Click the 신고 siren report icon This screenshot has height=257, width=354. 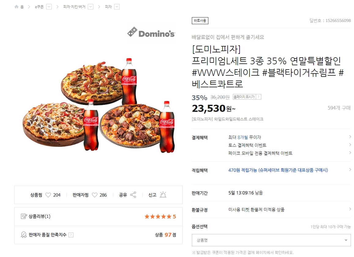click(x=163, y=195)
